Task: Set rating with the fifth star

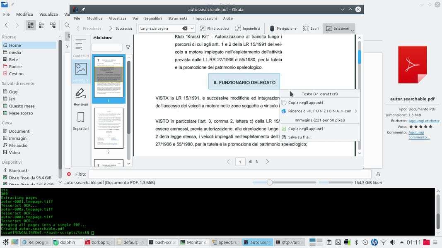Action: click(430, 126)
